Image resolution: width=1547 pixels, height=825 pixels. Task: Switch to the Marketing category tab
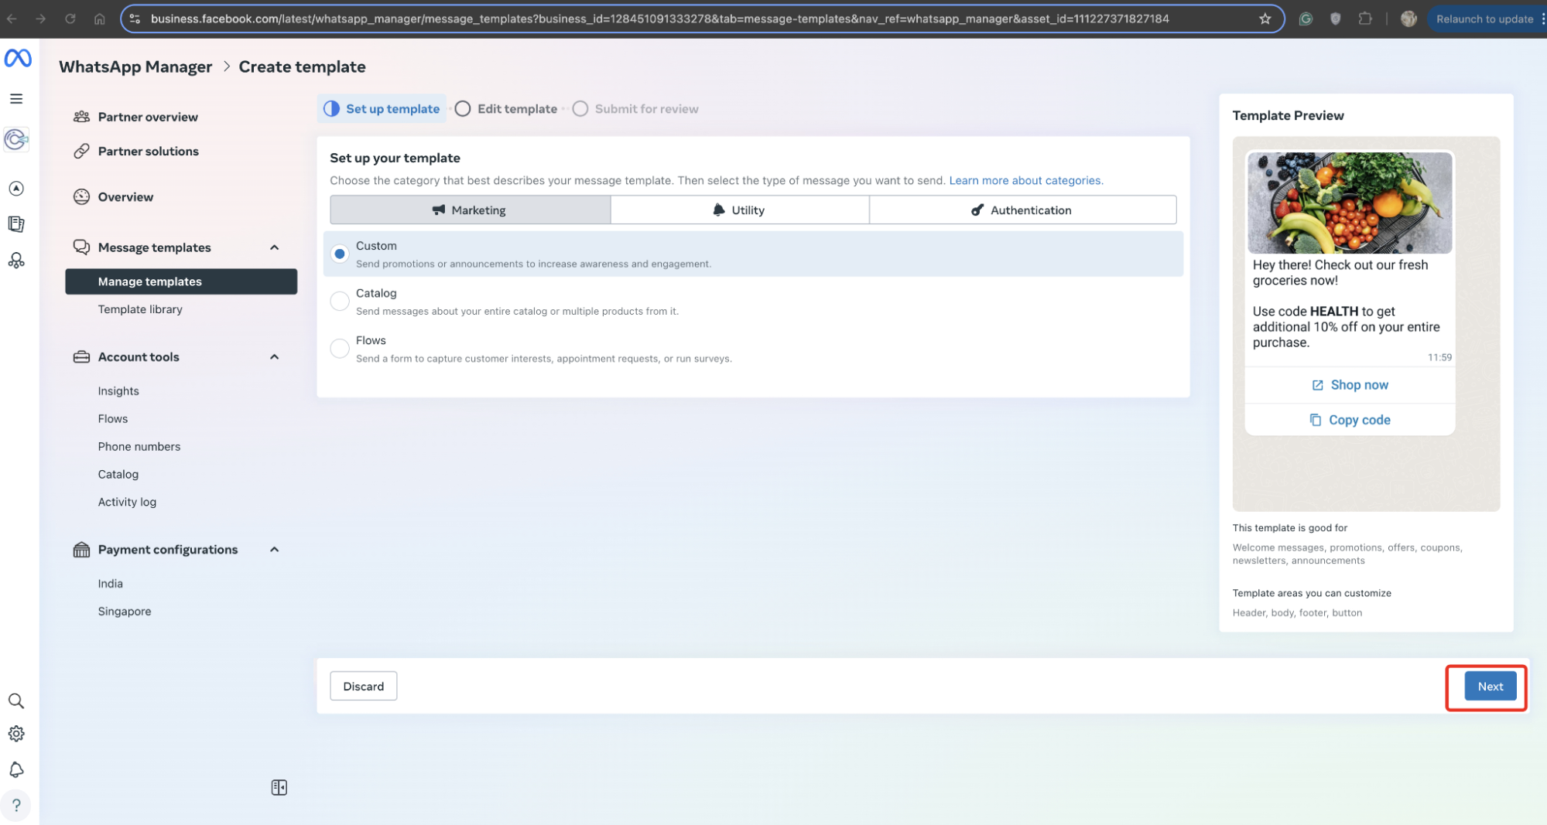point(470,210)
